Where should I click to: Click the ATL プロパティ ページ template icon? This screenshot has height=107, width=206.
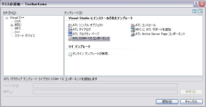(x=70, y=34)
